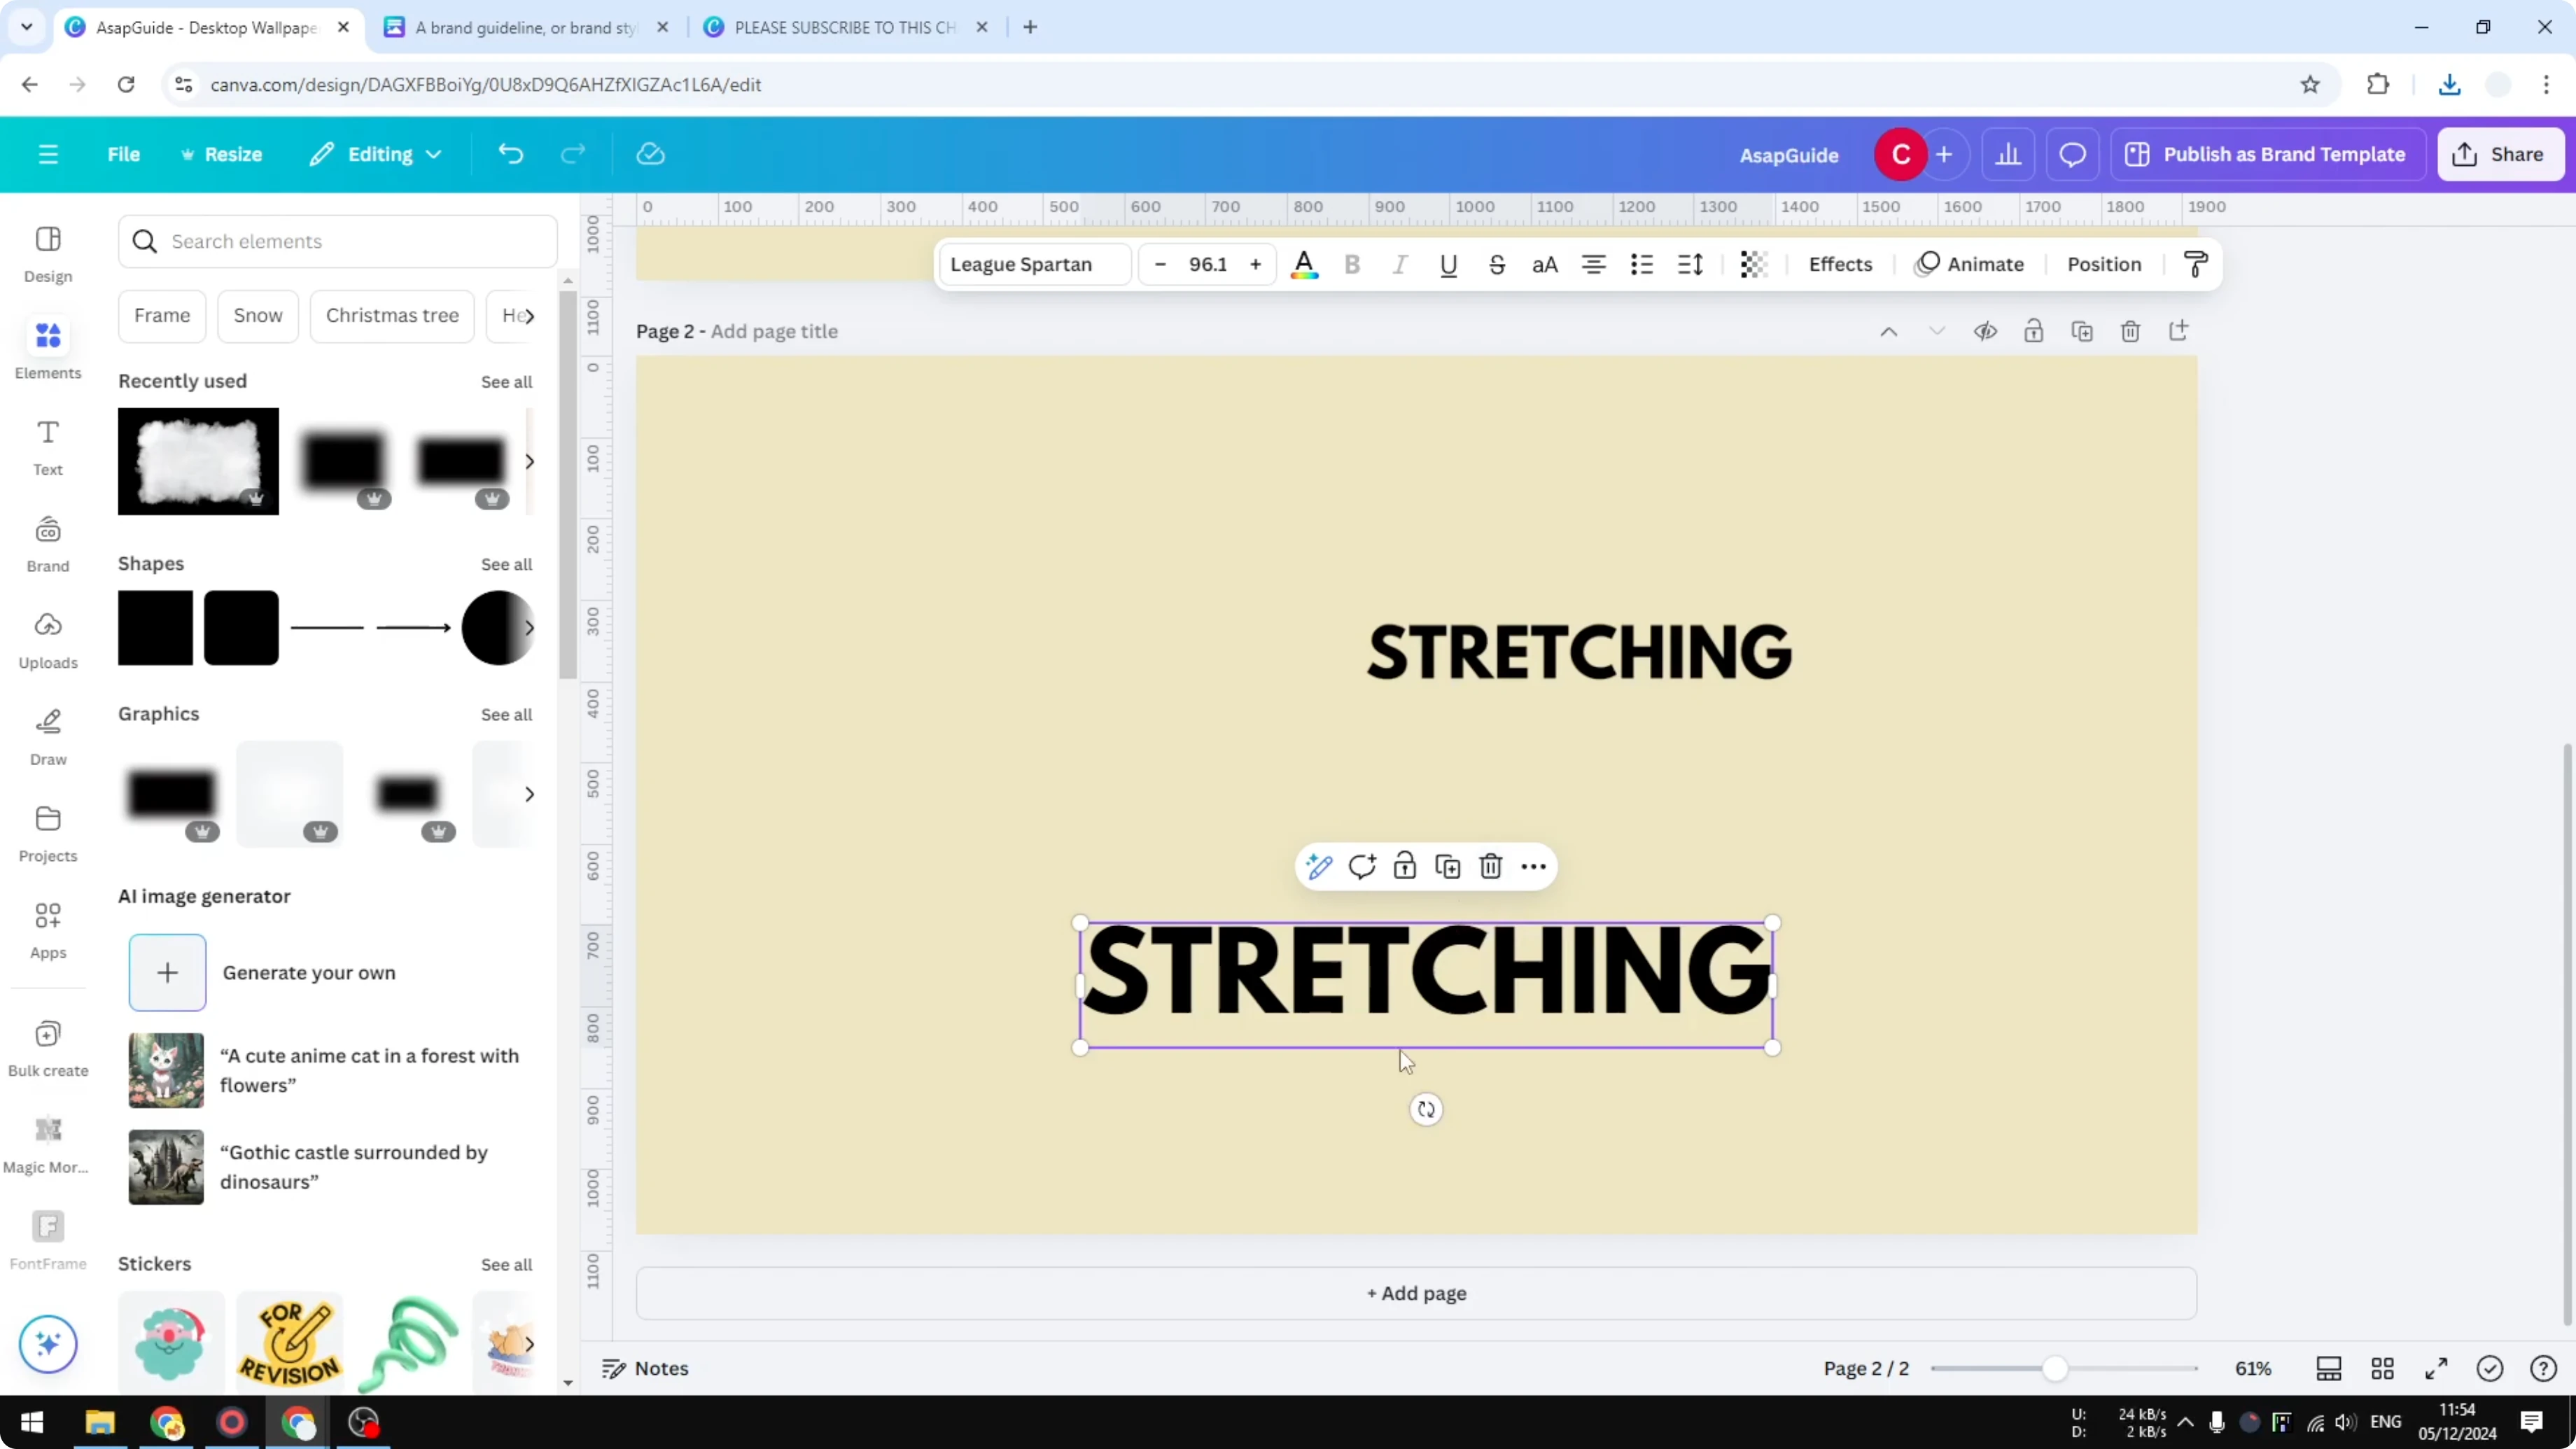2576x1449 pixels.
Task: Open text alignment options
Action: (x=1593, y=264)
